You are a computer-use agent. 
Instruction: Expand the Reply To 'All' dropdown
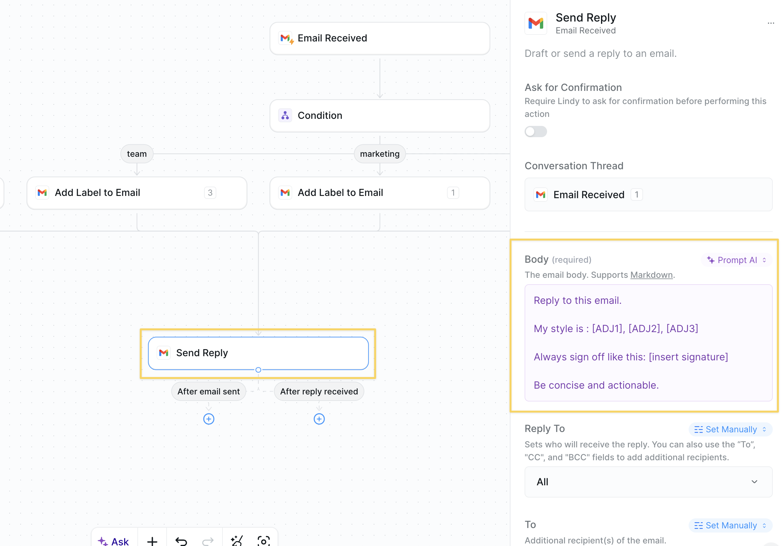click(648, 482)
